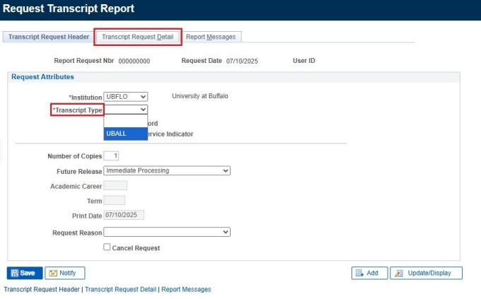Switch to the Transcript Request Detail tab
Screen dimensions: 481x299
(137, 37)
